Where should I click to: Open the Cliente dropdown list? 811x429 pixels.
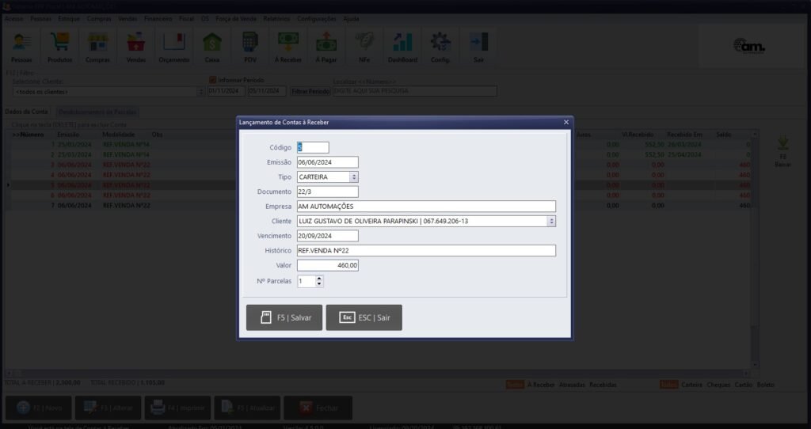click(x=551, y=221)
